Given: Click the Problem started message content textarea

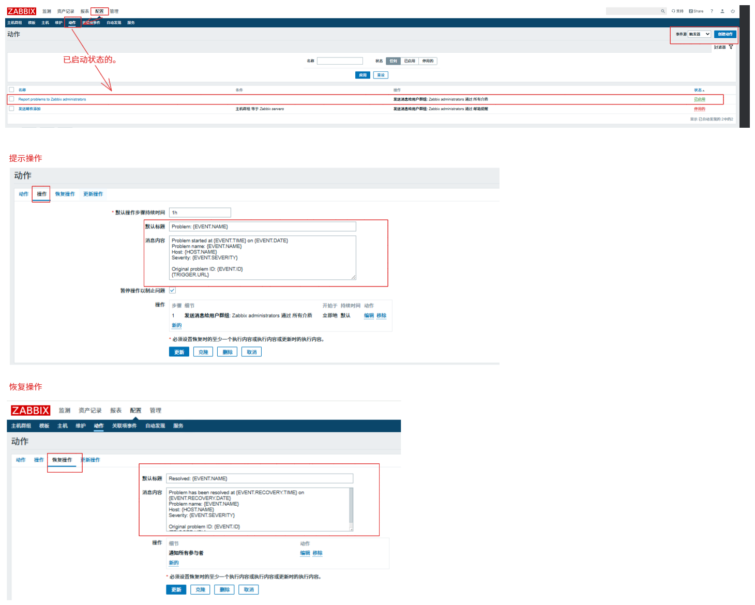Looking at the screenshot, I should pyautogui.click(x=262, y=258).
